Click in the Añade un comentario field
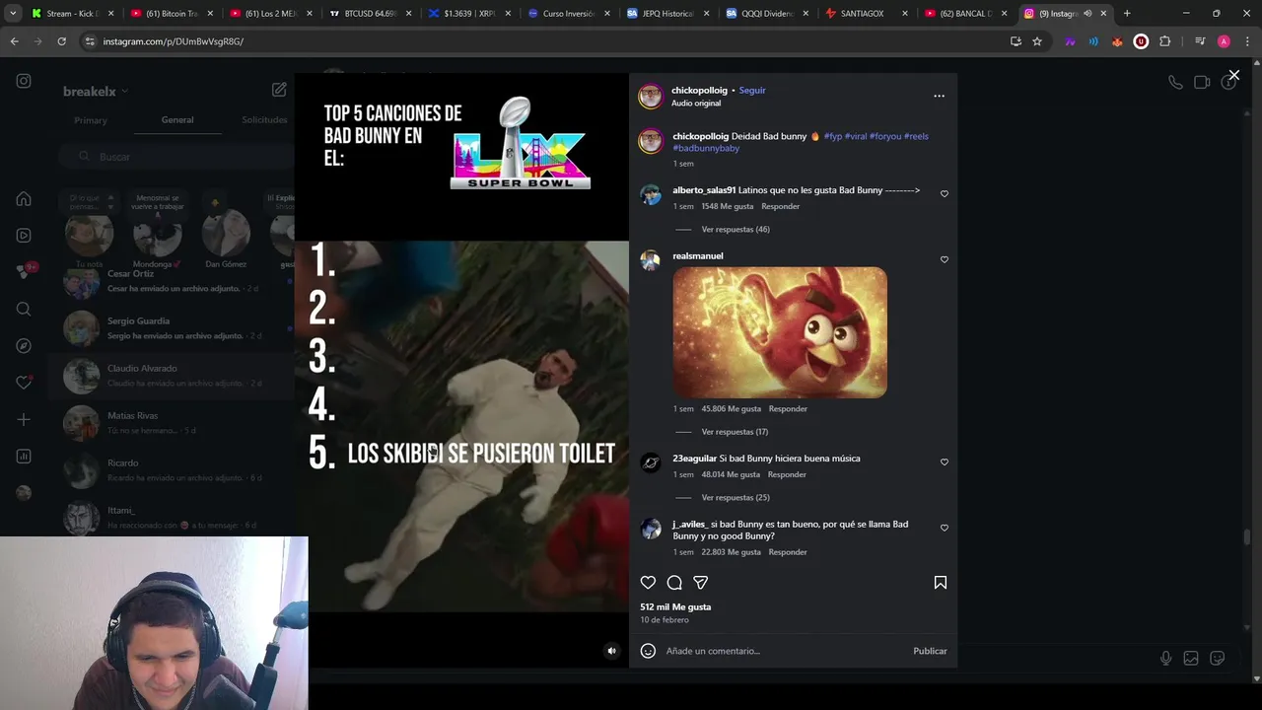 point(784,651)
